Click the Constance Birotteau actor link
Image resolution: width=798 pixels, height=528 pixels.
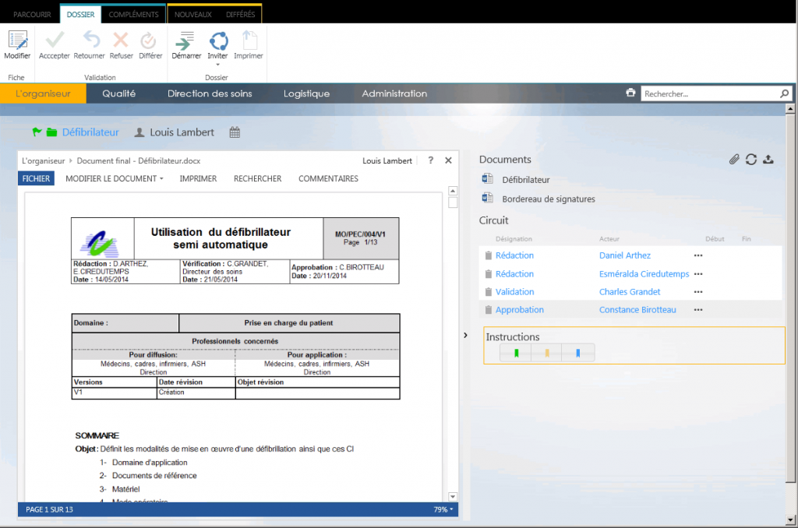pyautogui.click(x=637, y=310)
